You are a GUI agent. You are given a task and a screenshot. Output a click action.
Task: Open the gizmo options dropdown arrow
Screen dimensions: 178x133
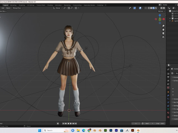[137, 8]
